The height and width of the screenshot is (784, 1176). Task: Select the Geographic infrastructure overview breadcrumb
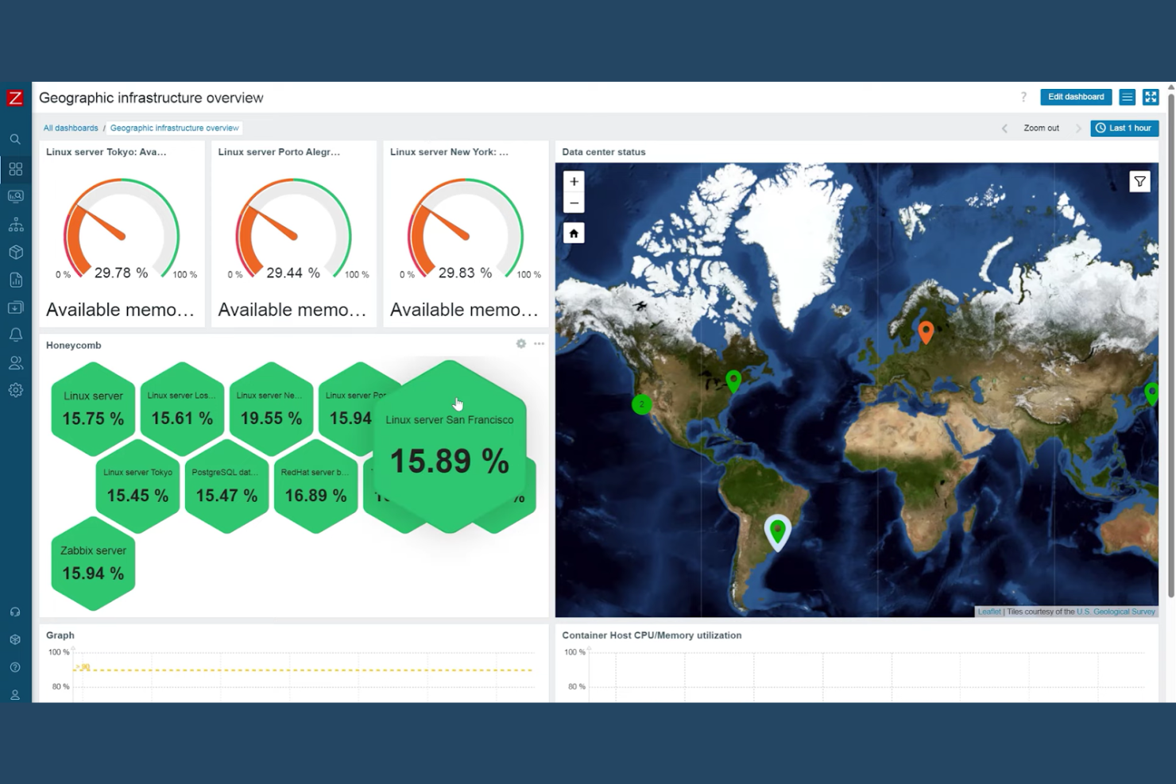click(174, 128)
